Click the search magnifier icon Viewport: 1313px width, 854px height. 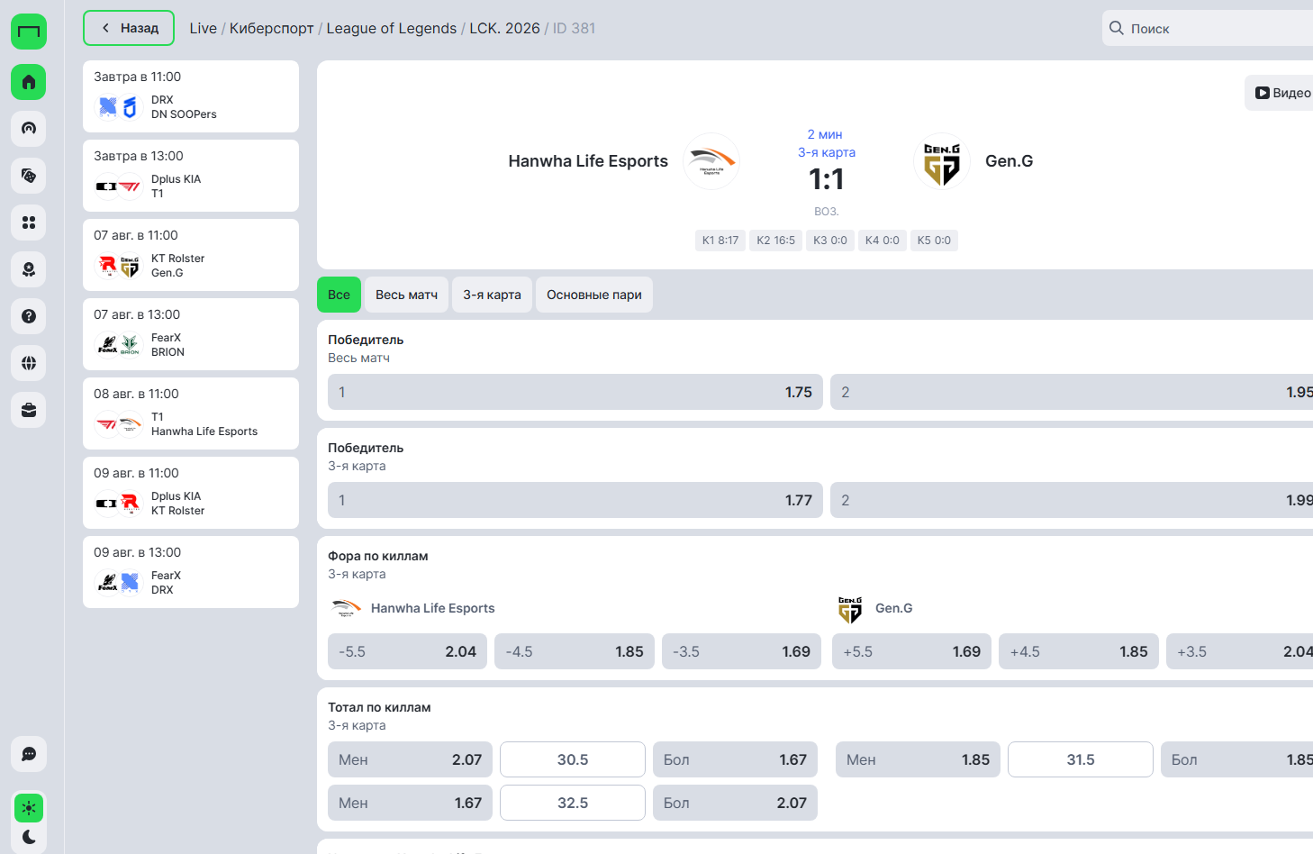(x=1117, y=28)
